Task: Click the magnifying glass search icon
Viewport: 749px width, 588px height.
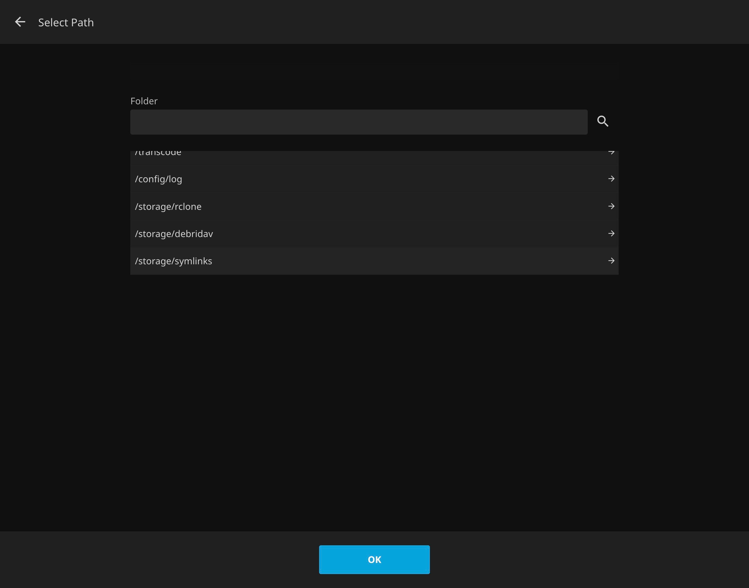Action: [x=602, y=121]
